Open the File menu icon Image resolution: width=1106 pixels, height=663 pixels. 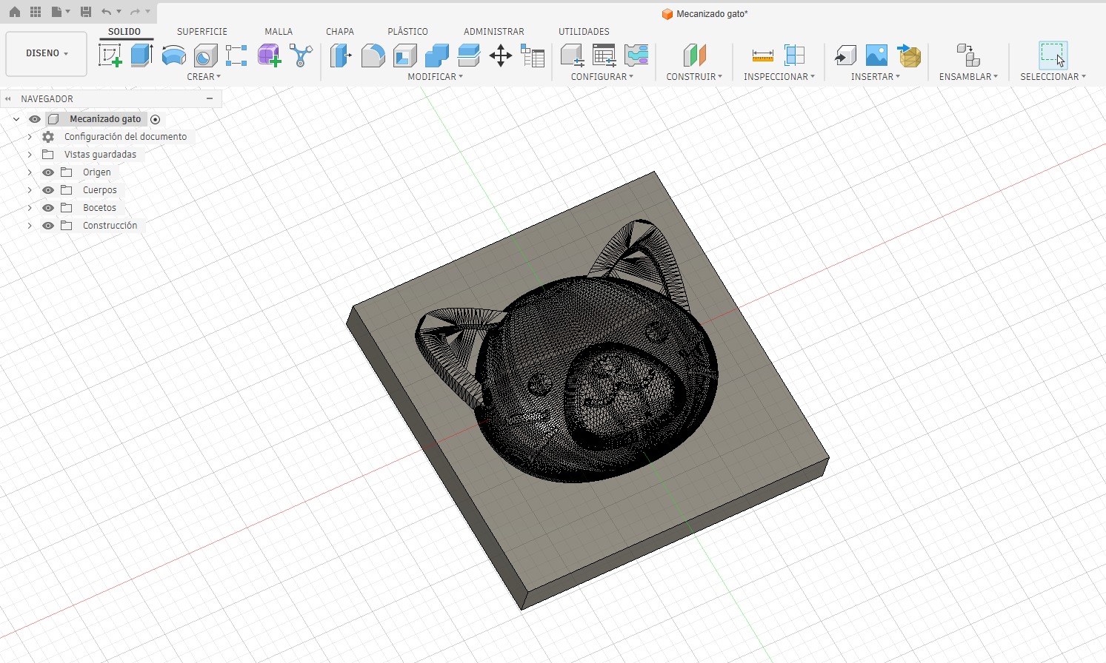(x=57, y=12)
